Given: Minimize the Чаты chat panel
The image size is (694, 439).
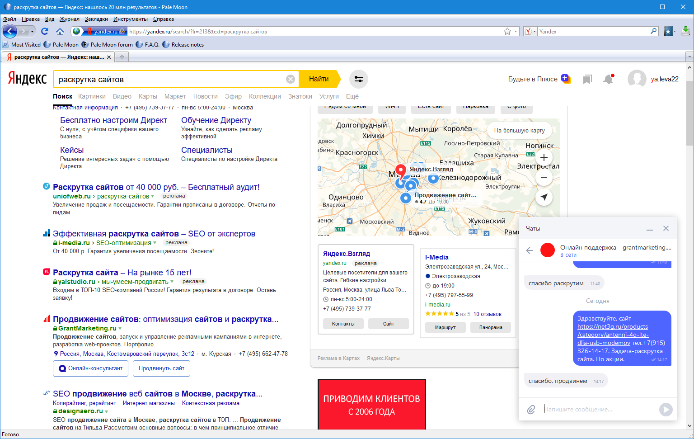Looking at the screenshot, I should pos(650,229).
